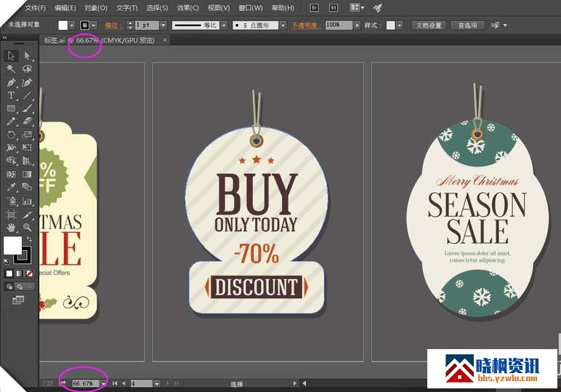Enable Draw Behind mode
Viewport: 561px width, 392px height.
(20, 287)
